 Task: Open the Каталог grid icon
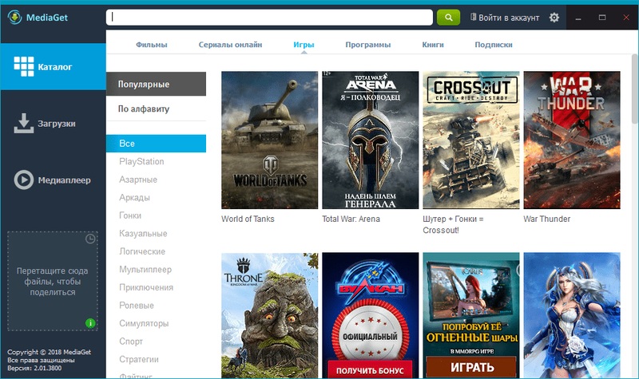click(23, 67)
